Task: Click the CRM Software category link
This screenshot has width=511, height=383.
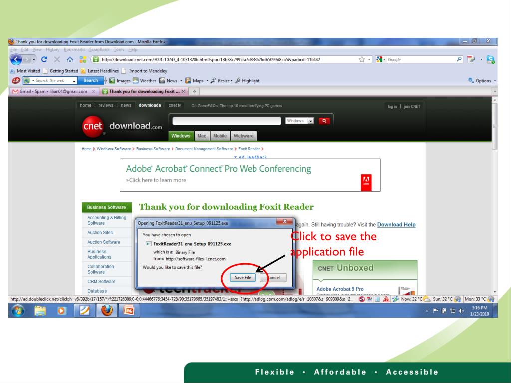Action: [x=101, y=281]
